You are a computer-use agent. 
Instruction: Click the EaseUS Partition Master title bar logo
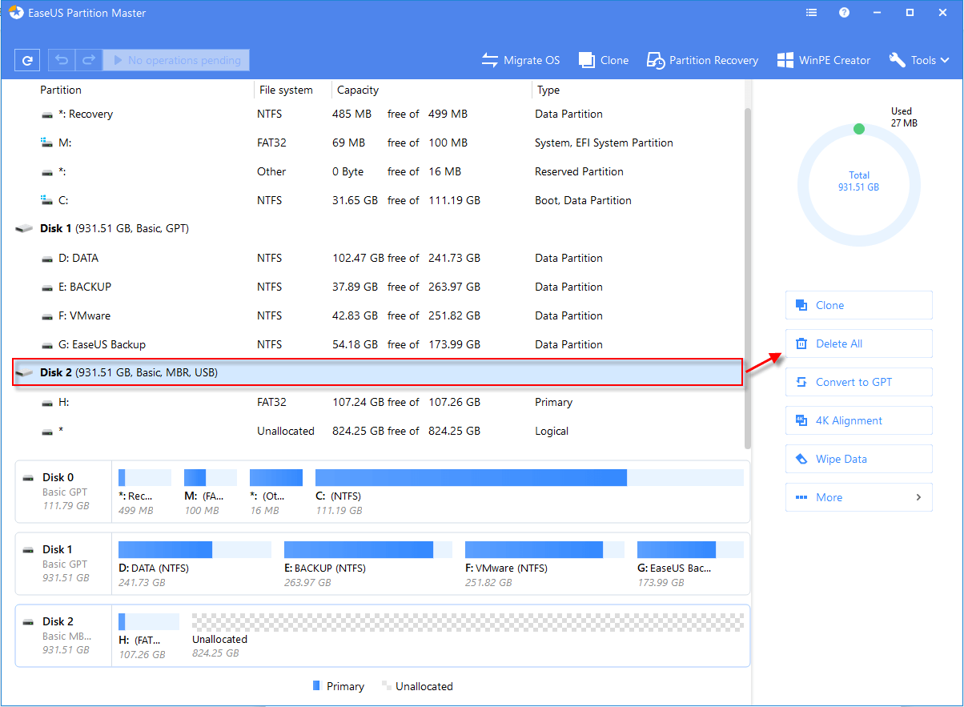(x=16, y=13)
